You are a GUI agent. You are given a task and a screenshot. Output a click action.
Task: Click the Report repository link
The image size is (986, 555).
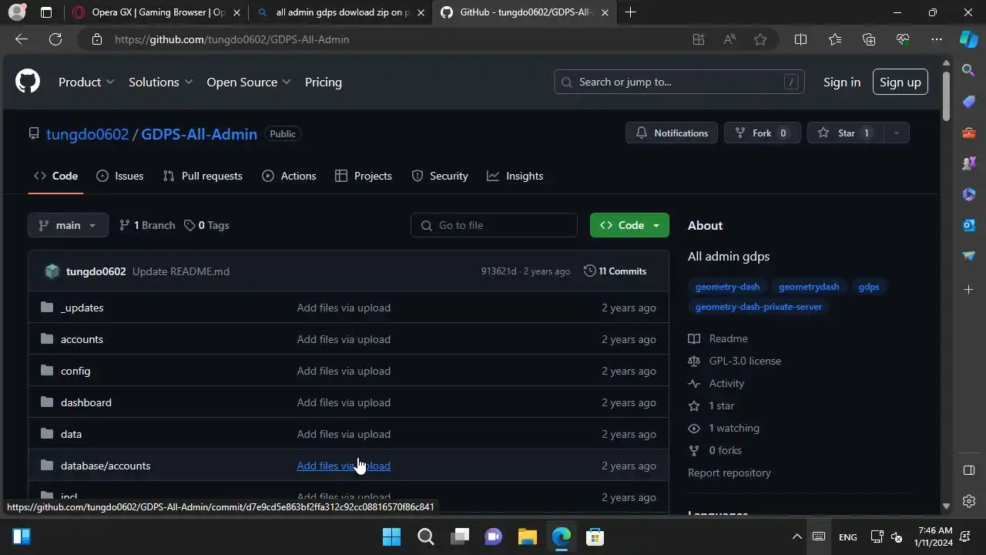pyautogui.click(x=729, y=473)
